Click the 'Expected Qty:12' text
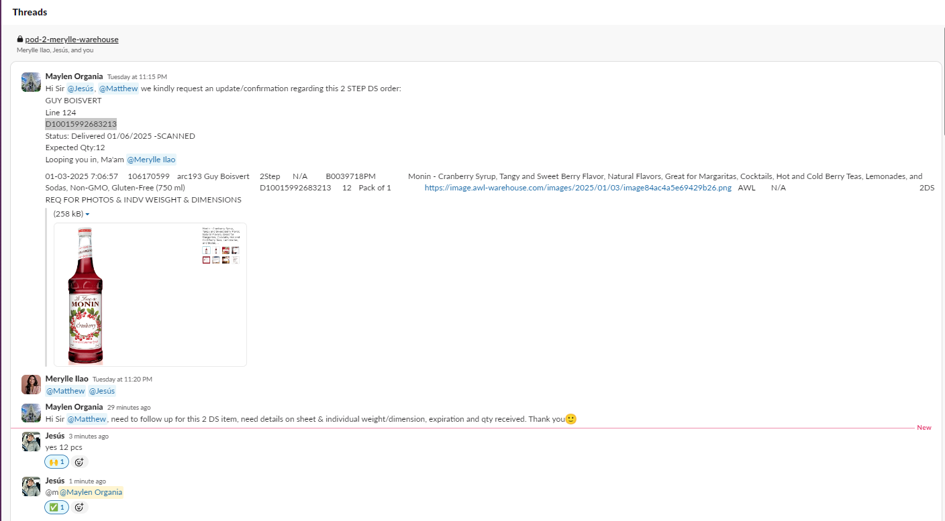Image resolution: width=945 pixels, height=521 pixels. pos(75,148)
